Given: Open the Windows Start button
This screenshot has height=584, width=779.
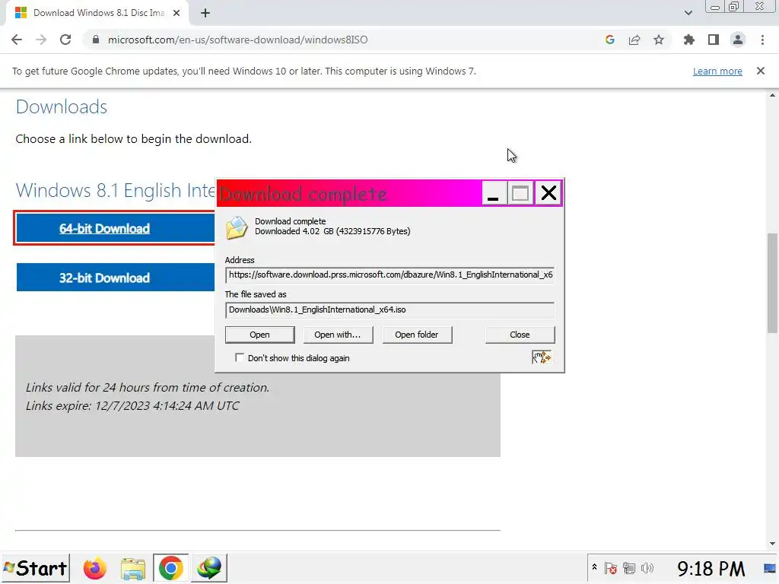Looking at the screenshot, I should [35, 568].
